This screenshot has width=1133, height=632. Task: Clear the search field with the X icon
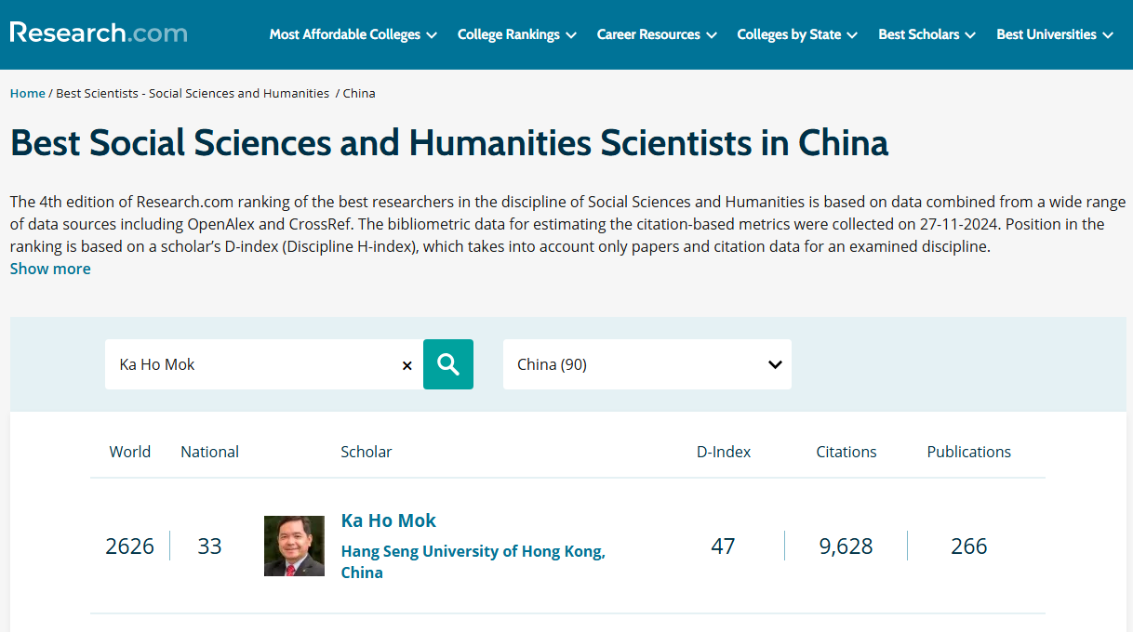(407, 365)
